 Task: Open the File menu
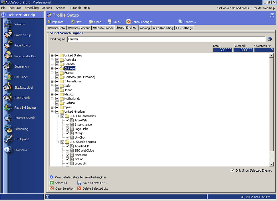pyautogui.click(x=3, y=8)
